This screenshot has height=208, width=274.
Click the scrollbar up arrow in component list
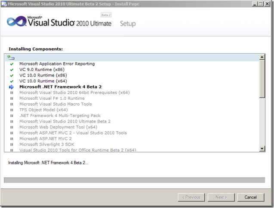click(x=262, y=57)
